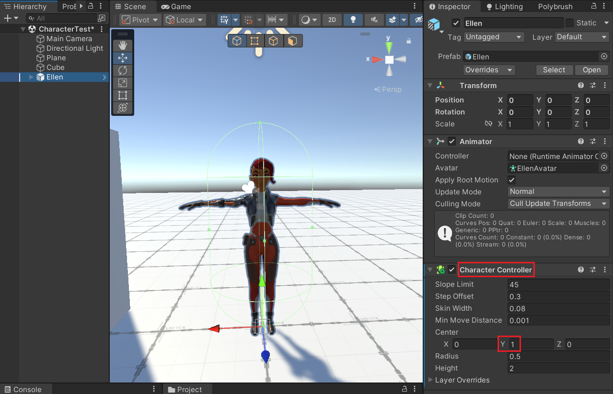The height and width of the screenshot is (394, 613).
Task: Open Transform component help icon
Action: pyautogui.click(x=581, y=86)
